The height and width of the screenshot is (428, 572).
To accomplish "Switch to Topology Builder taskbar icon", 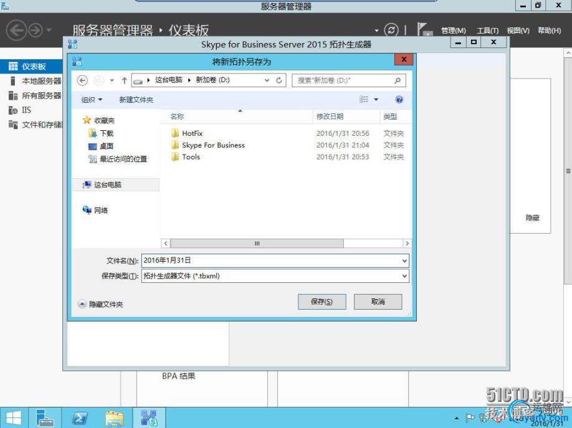I will (149, 418).
